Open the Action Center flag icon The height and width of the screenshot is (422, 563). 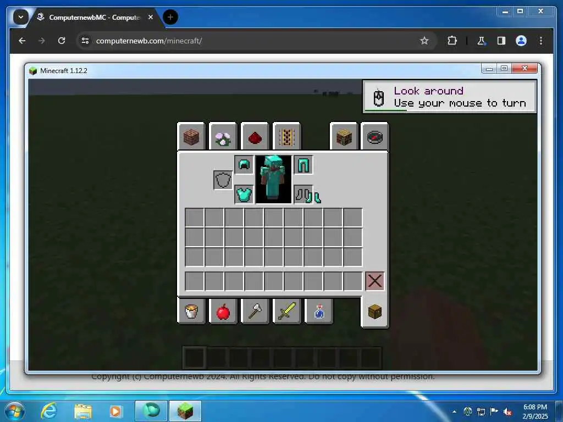pyautogui.click(x=494, y=412)
